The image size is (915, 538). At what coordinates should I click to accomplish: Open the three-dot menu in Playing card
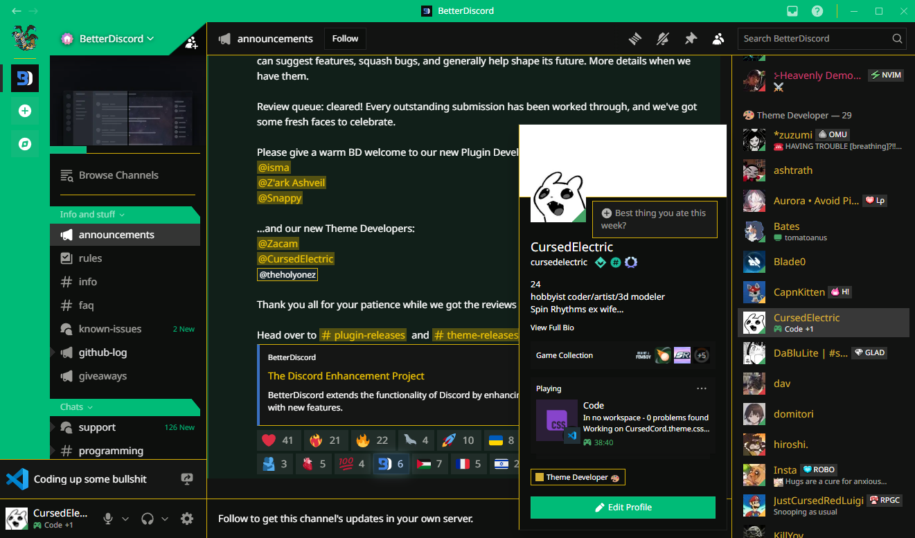point(702,388)
